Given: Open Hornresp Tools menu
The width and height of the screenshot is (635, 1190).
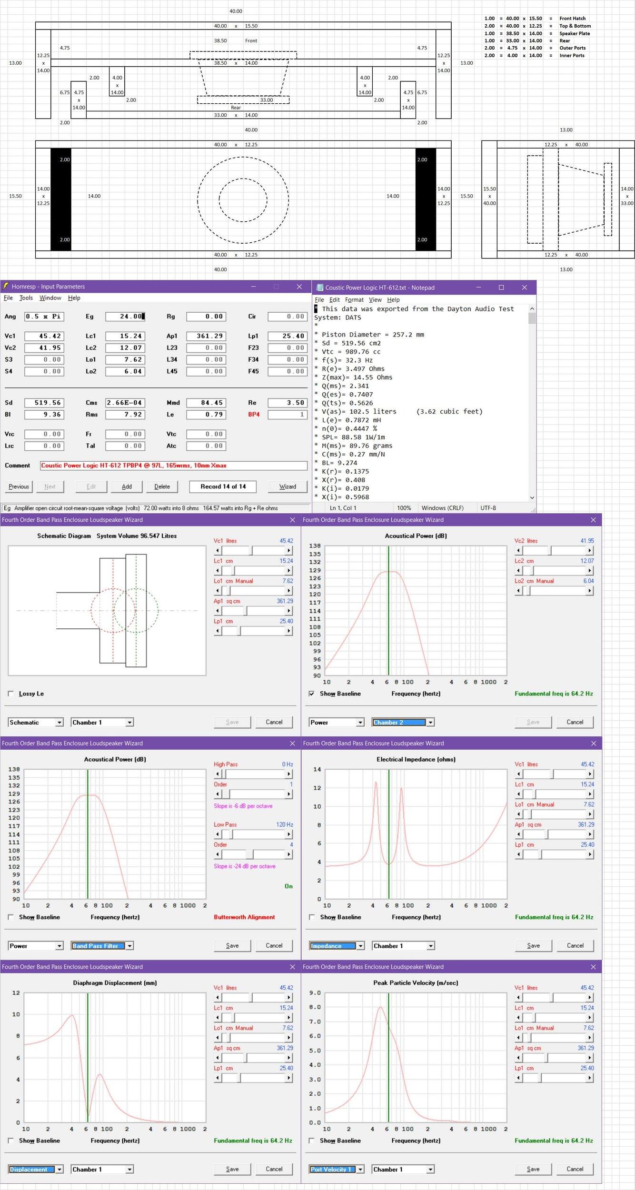Looking at the screenshot, I should (x=26, y=298).
